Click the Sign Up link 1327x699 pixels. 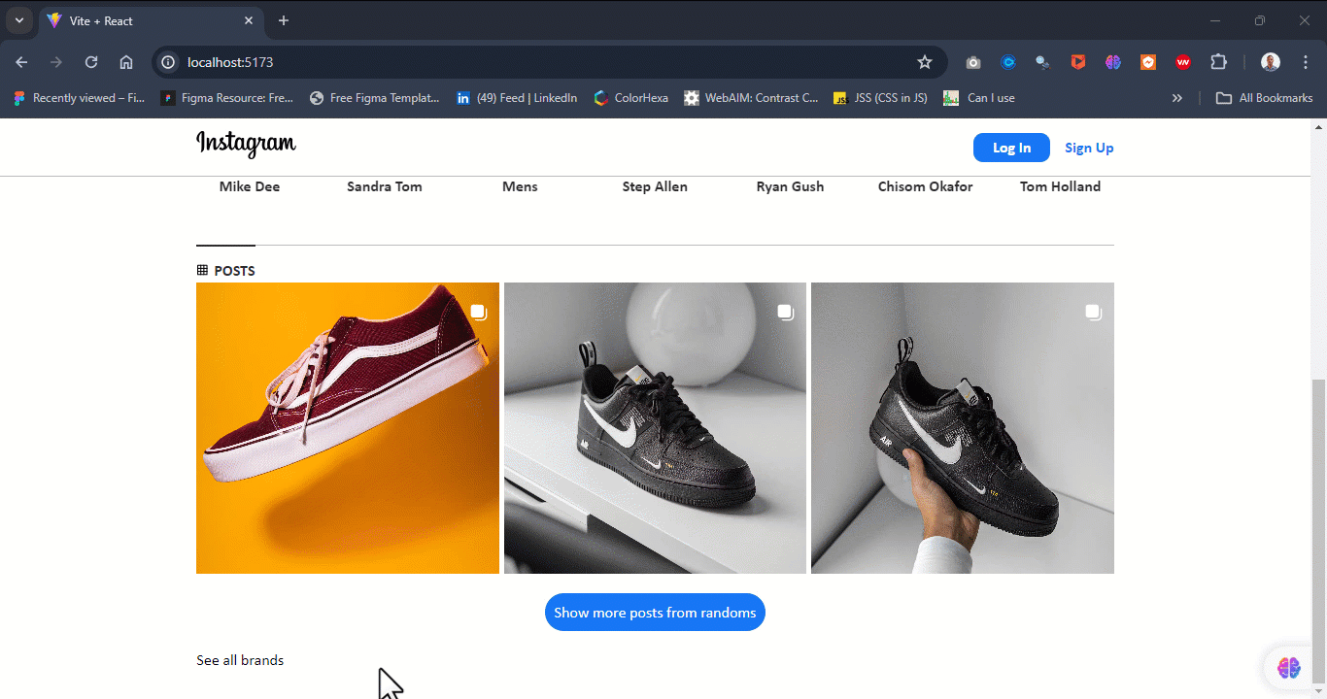tap(1089, 148)
